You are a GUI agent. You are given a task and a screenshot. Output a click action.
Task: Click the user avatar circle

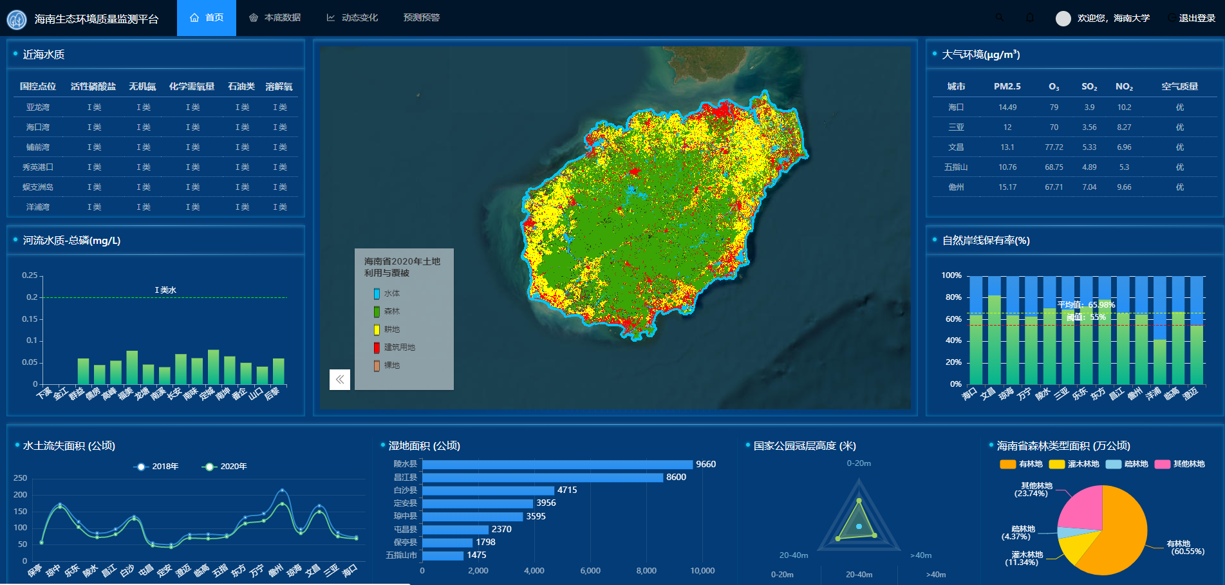pos(1063,18)
